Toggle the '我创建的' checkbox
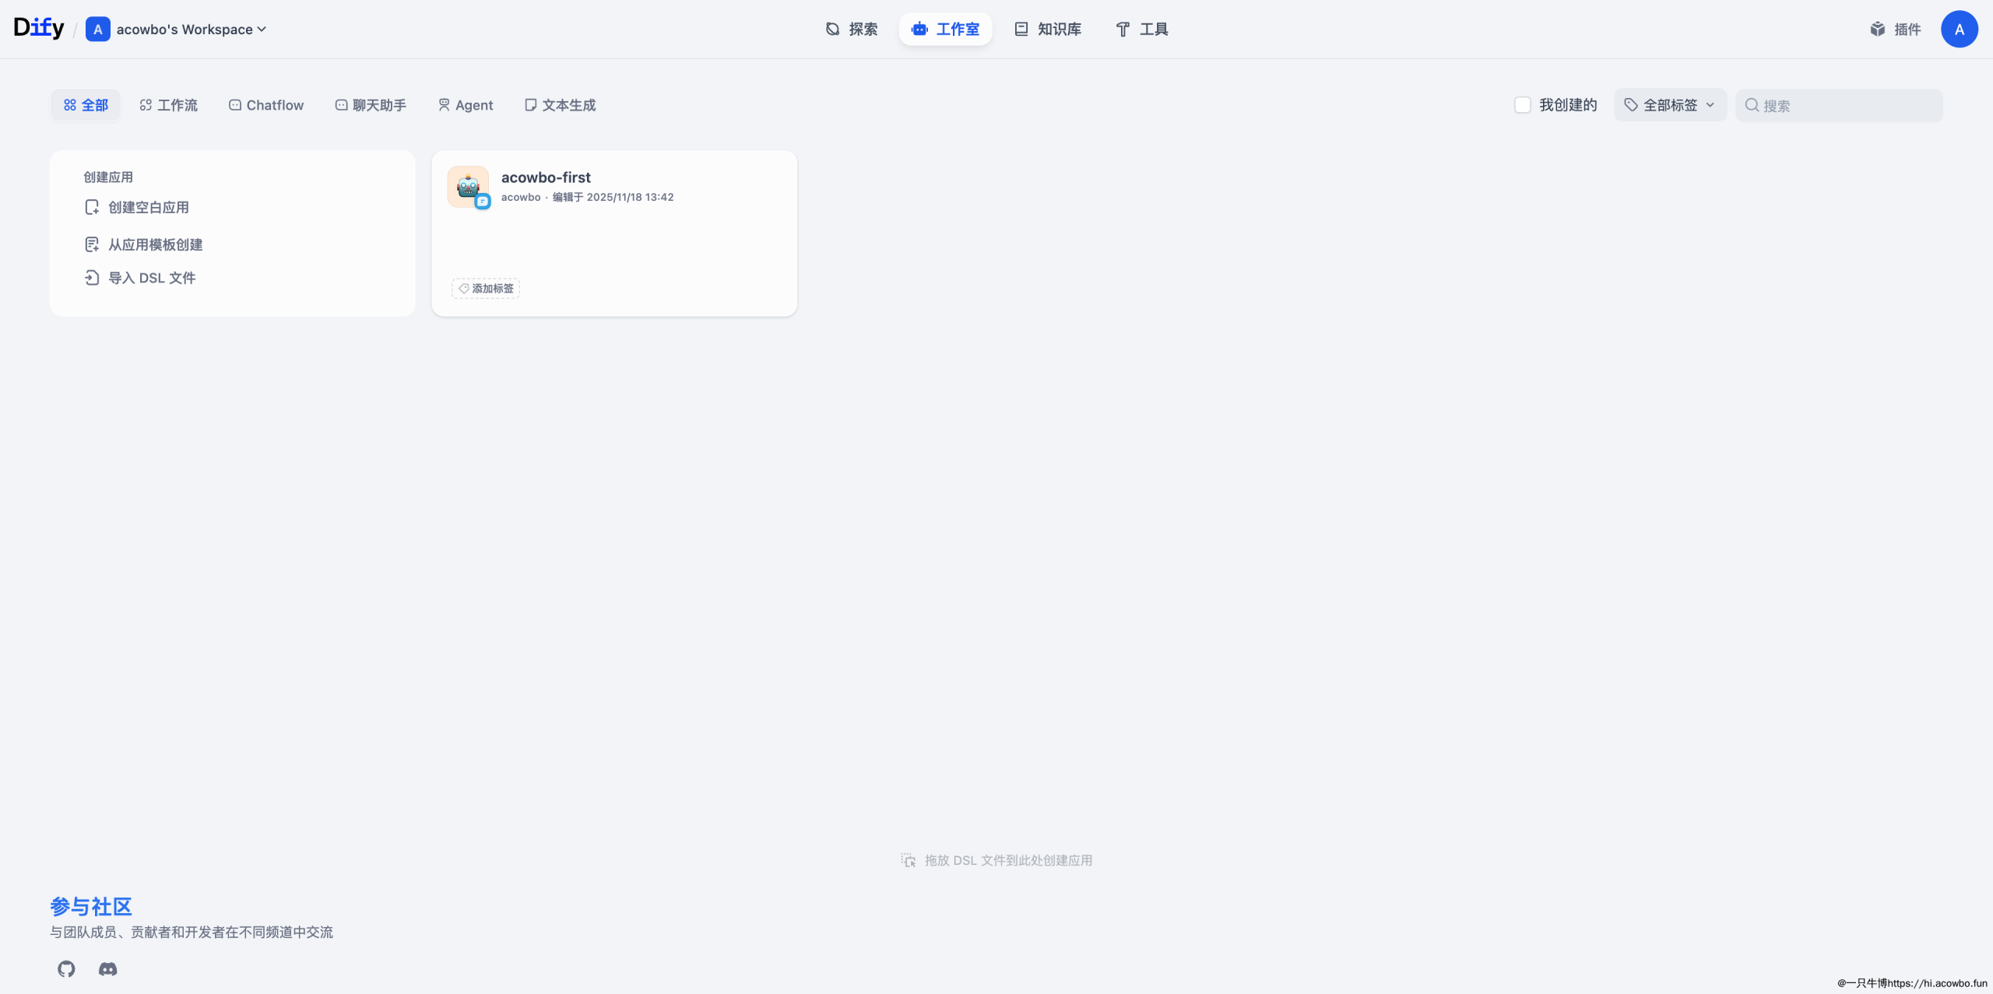 (1523, 105)
